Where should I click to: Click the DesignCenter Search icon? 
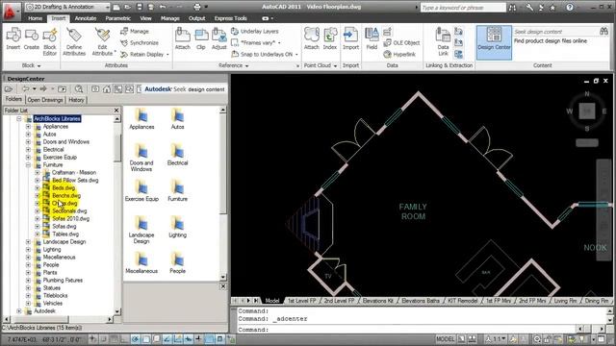(x=79, y=89)
